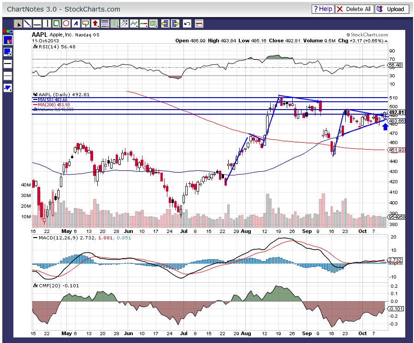
Task: Click the yellow left-arrow layer button
Action: (x=165, y=24)
